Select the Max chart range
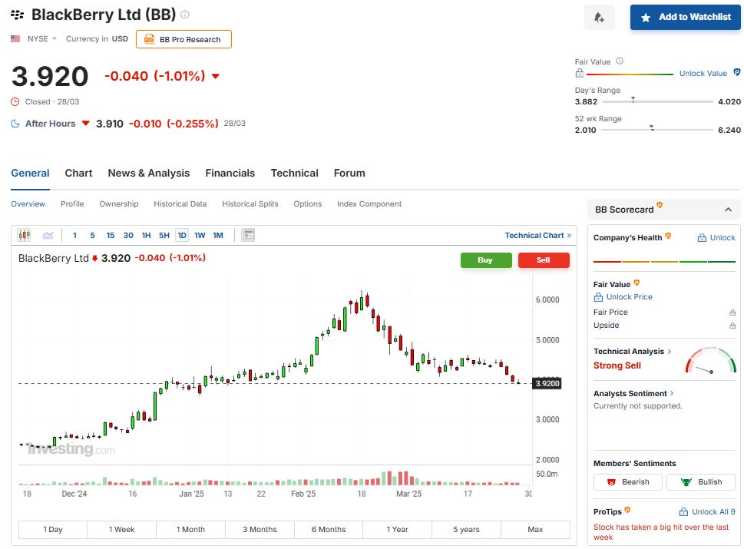744x549 pixels. pyautogui.click(x=535, y=529)
